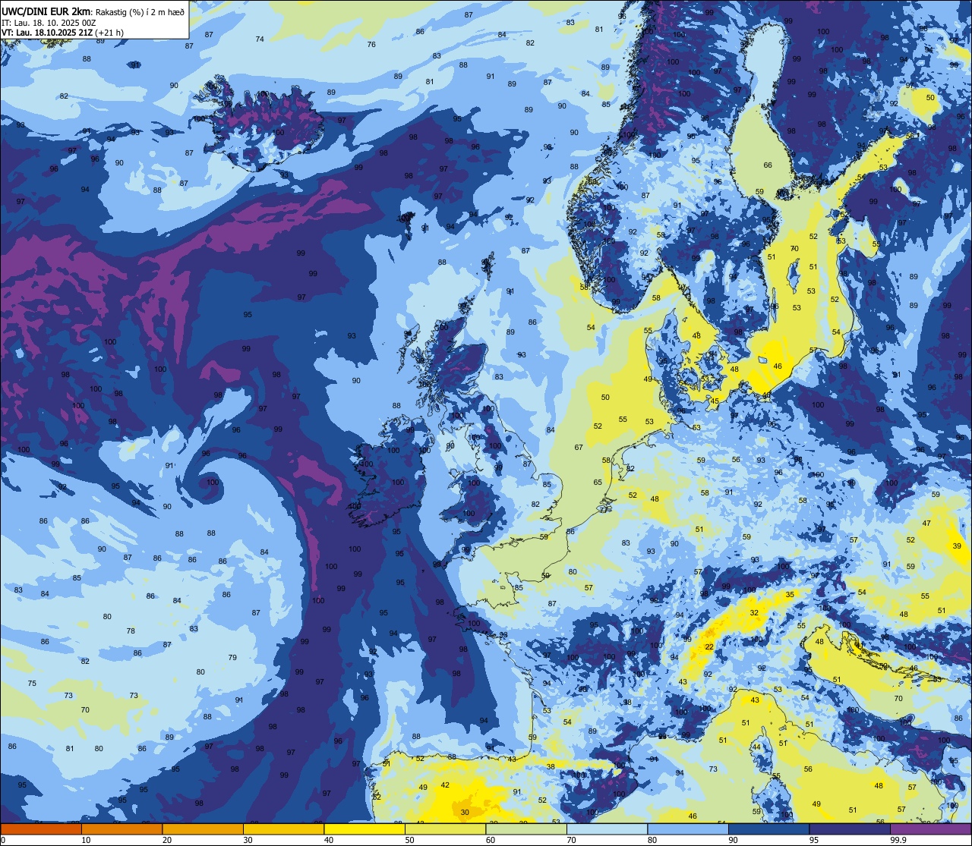Viewport: 972px width, 846px height.
Task: Select the 95–99.9 navy legend swatch
Action: tap(850, 829)
